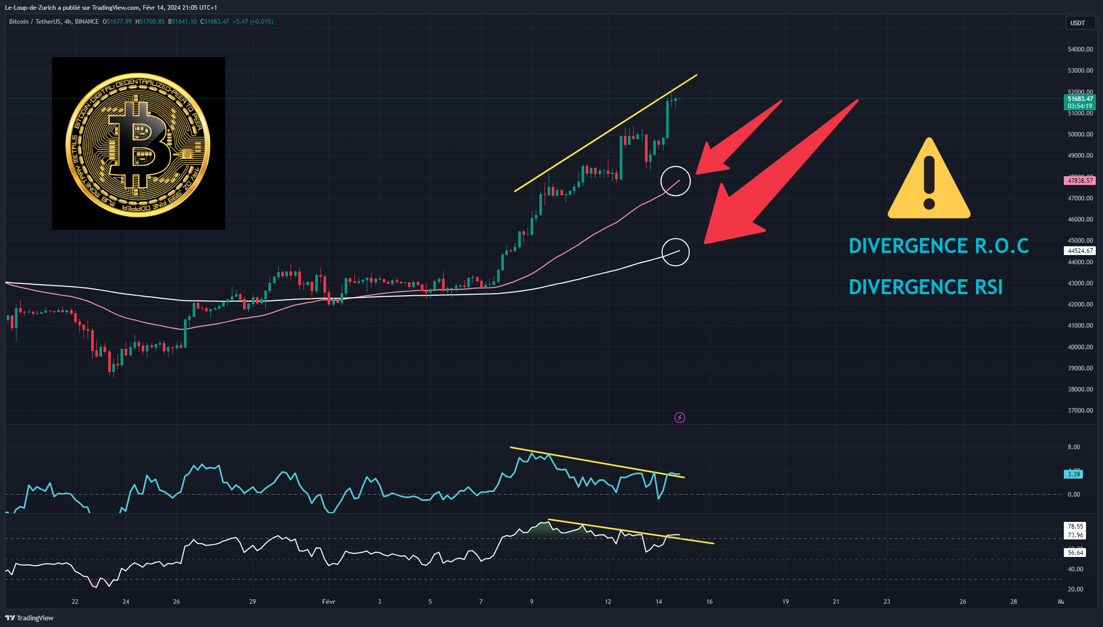Click the 3 date label on time axis
1103x627 pixels.
click(380, 602)
